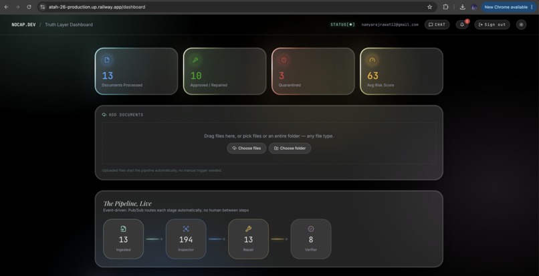Click the STATUS indicator
539x276 pixels.
click(342, 25)
